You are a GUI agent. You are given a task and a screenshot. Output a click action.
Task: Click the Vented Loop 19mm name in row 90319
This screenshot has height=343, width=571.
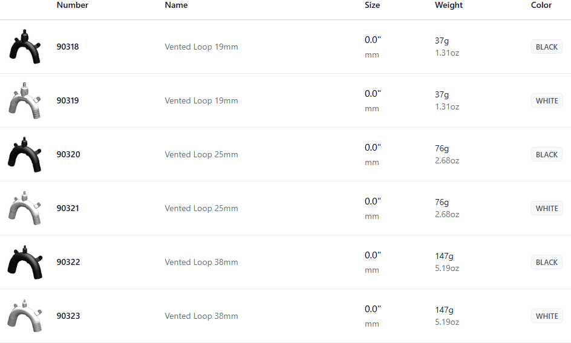[x=201, y=101]
